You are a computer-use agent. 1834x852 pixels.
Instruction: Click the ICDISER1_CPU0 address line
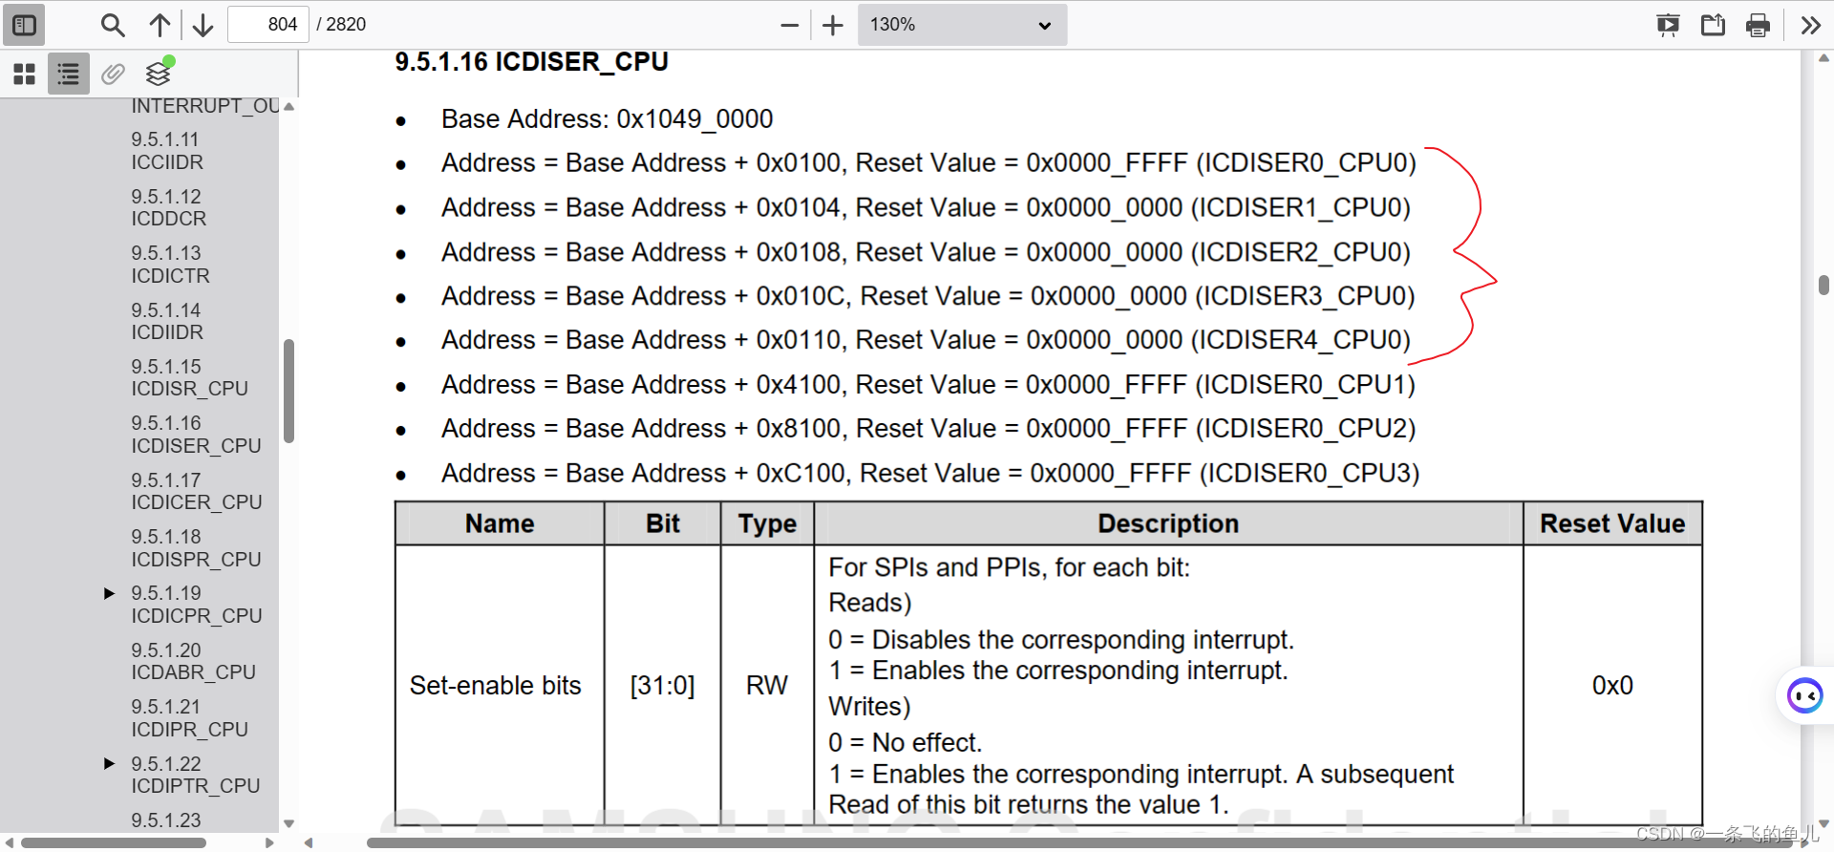coord(926,208)
